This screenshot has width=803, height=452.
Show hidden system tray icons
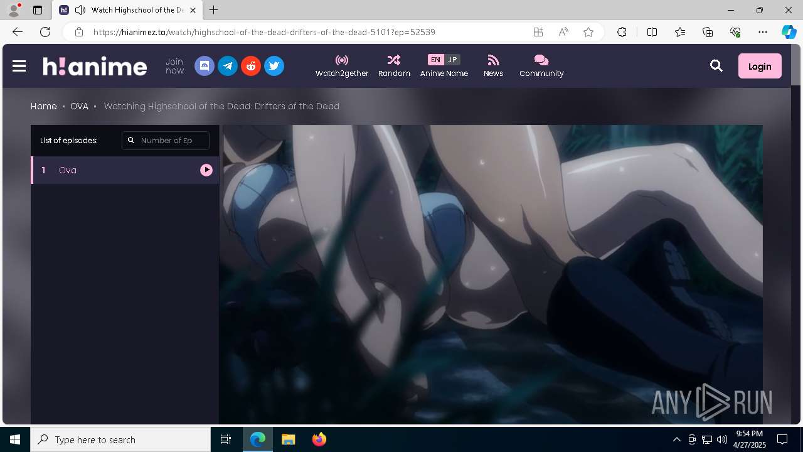point(676,439)
